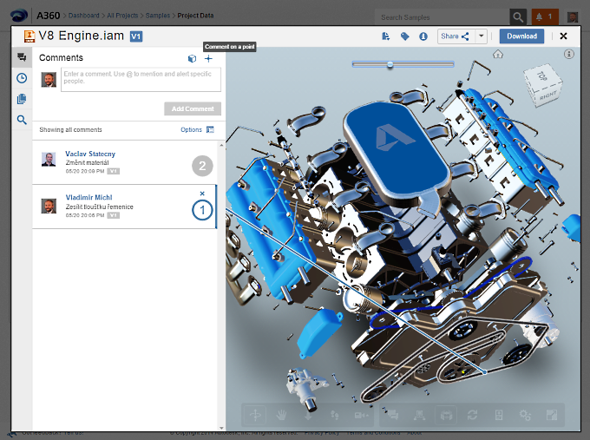Viewport: 590px width, 440px height.
Task: Go to the All Projects breadcrumb
Action: (122, 16)
